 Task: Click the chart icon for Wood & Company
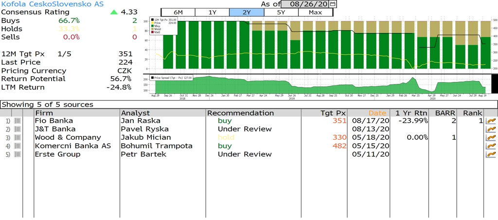[x=491, y=137]
